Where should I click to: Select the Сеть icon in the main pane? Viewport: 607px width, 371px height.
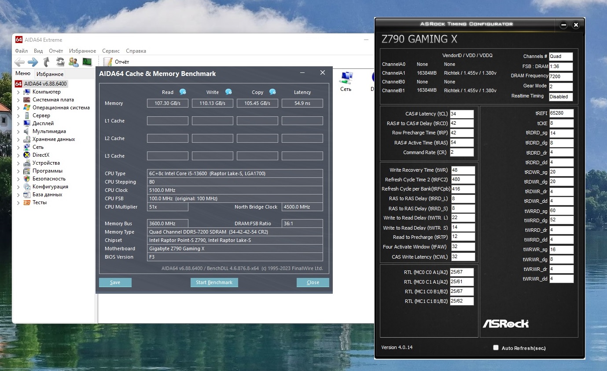coord(346,81)
